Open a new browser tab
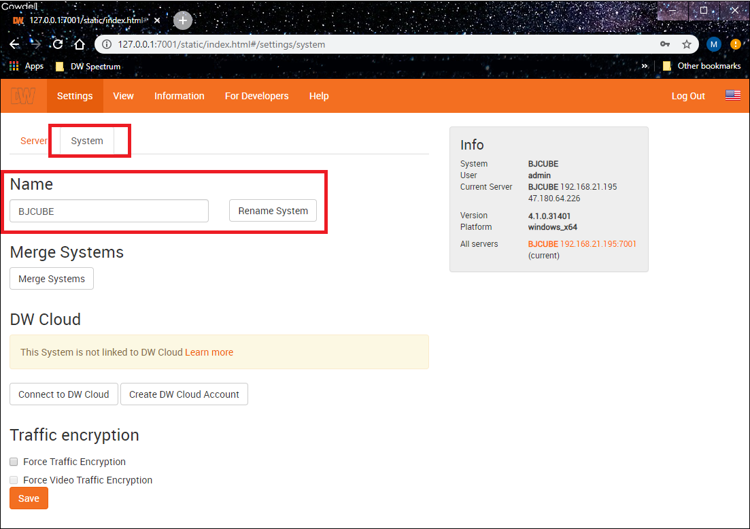750x529 pixels. click(183, 20)
